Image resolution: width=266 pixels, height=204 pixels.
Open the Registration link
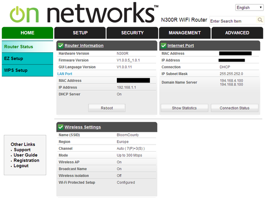tap(27, 160)
